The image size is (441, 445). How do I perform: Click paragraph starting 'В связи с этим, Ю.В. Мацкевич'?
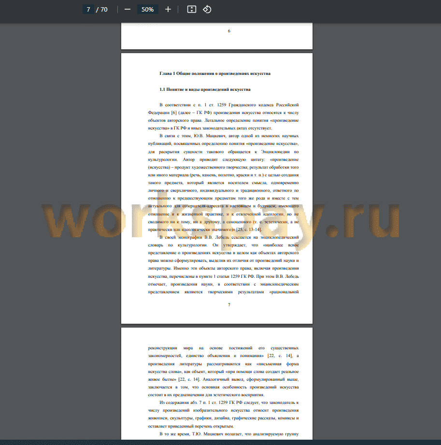[x=223, y=183]
